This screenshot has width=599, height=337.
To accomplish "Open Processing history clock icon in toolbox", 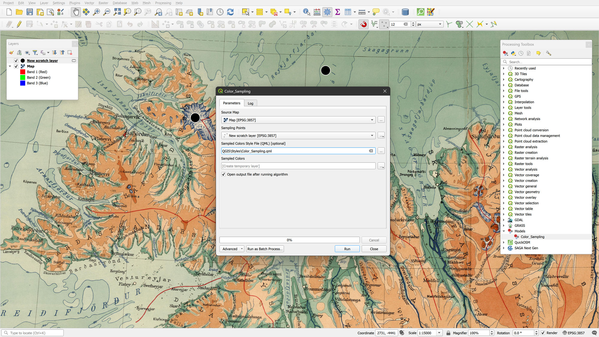I will [x=521, y=53].
